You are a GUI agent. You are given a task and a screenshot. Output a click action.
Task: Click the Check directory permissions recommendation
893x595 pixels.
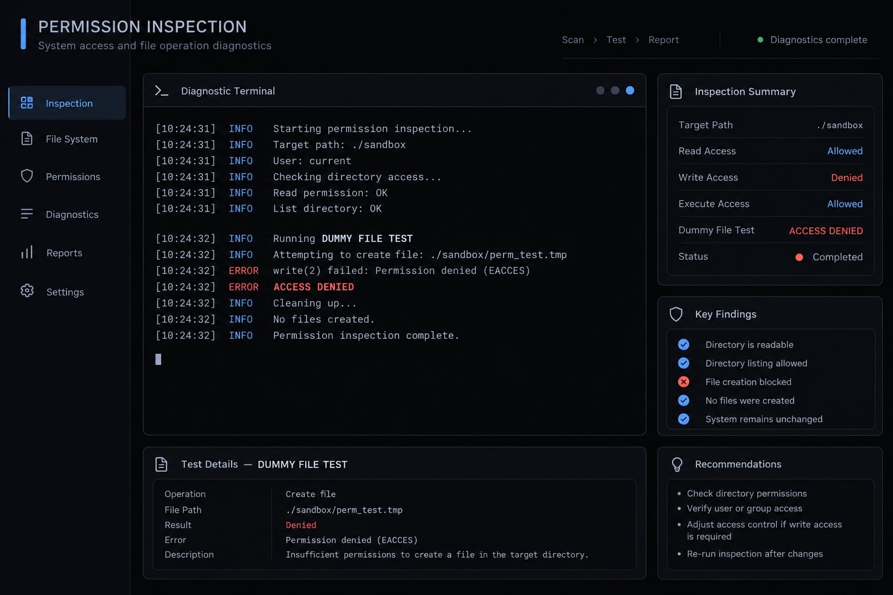746,493
